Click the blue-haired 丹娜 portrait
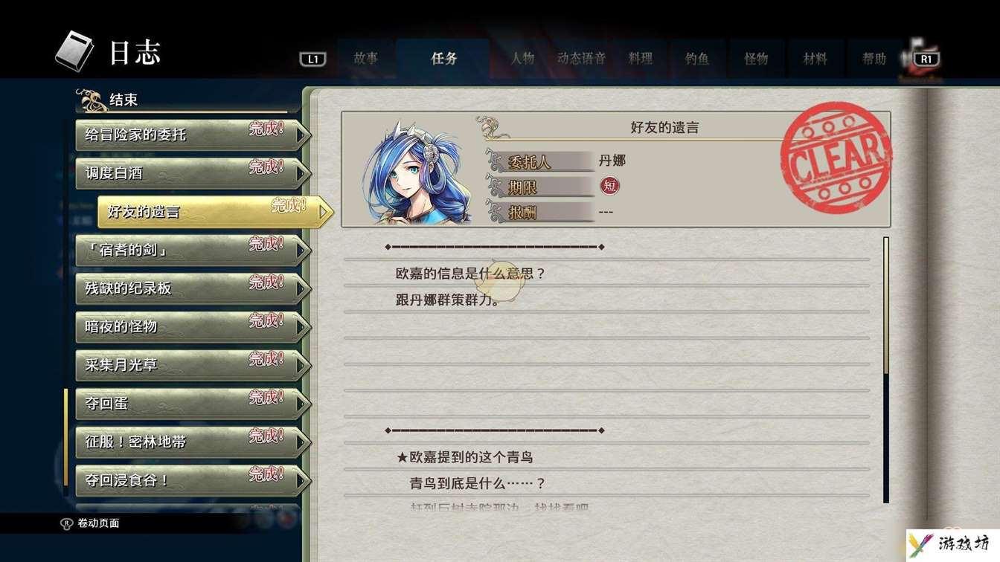This screenshot has width=1000, height=562. pyautogui.click(x=414, y=171)
